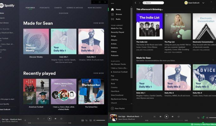The height and width of the screenshot is (126, 216).
Task: Adjust the volume slider in left Xpotify player
Action: [101, 120]
